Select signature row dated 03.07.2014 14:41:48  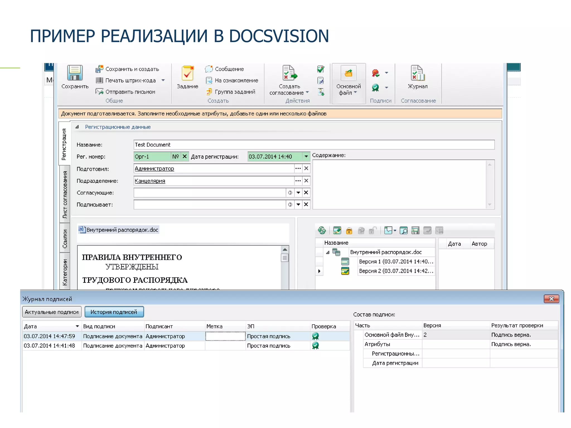pyautogui.click(x=186, y=346)
